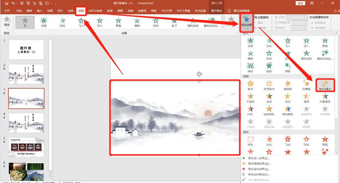340x183 pixels.
Task: Click the 预览 preview star button
Action: coord(7,21)
